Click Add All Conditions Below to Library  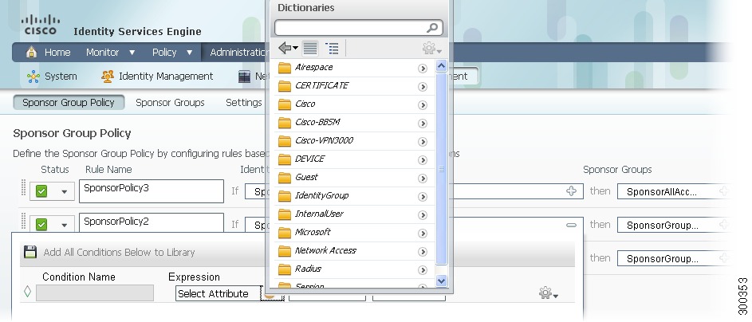[x=119, y=253]
